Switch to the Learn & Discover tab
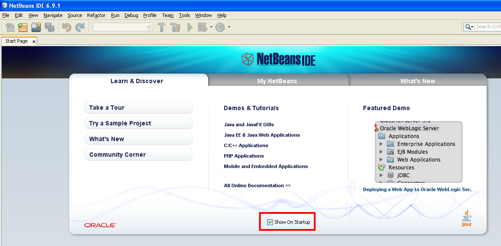 139,81
